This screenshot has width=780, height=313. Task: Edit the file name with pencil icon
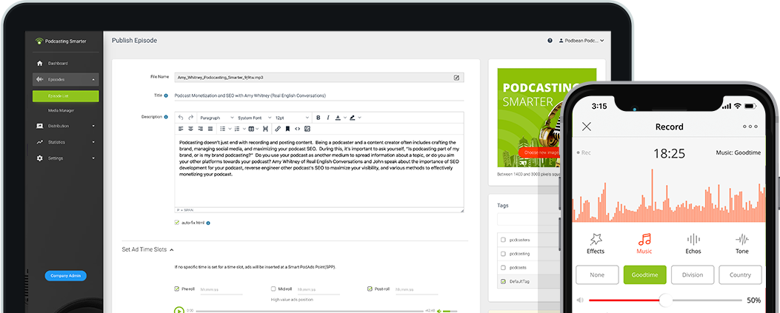[x=456, y=78]
